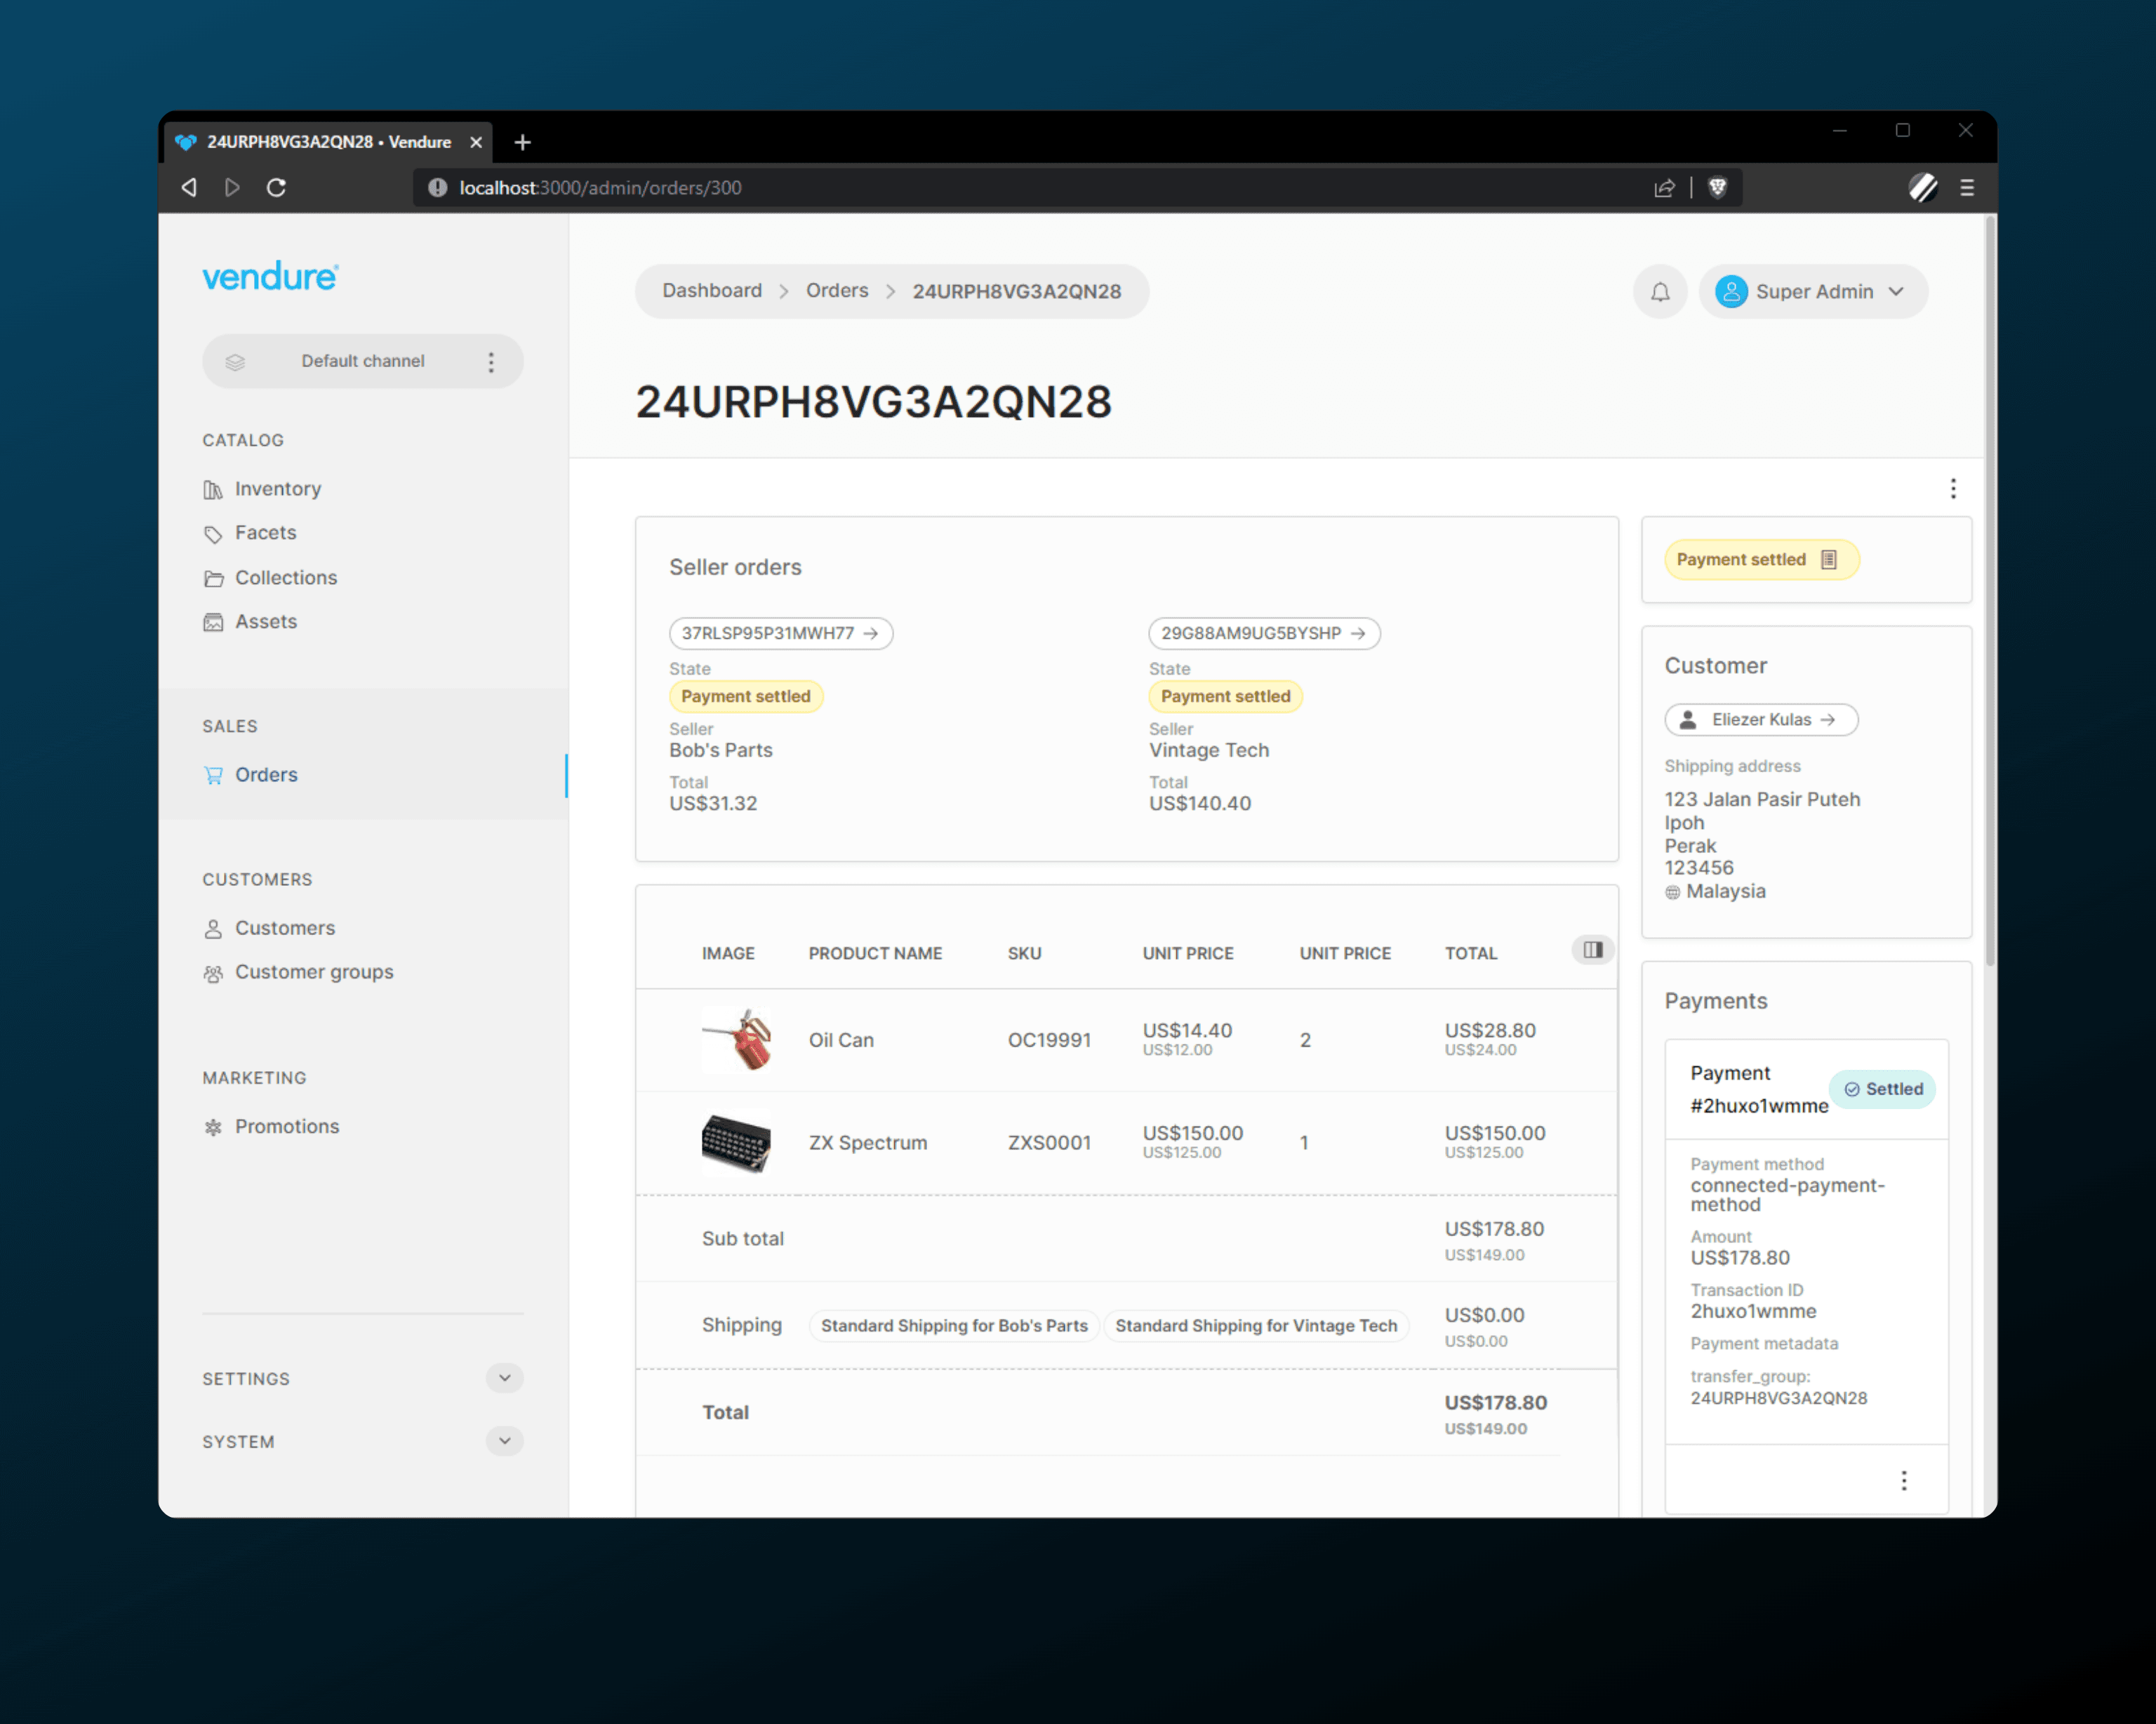This screenshot has height=1724, width=2156.
Task: Open order history icon on Payment settled badge
Action: tap(1828, 560)
